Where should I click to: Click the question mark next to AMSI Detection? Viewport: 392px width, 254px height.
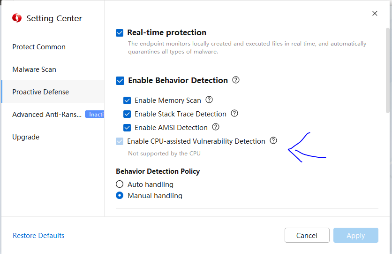216,127
